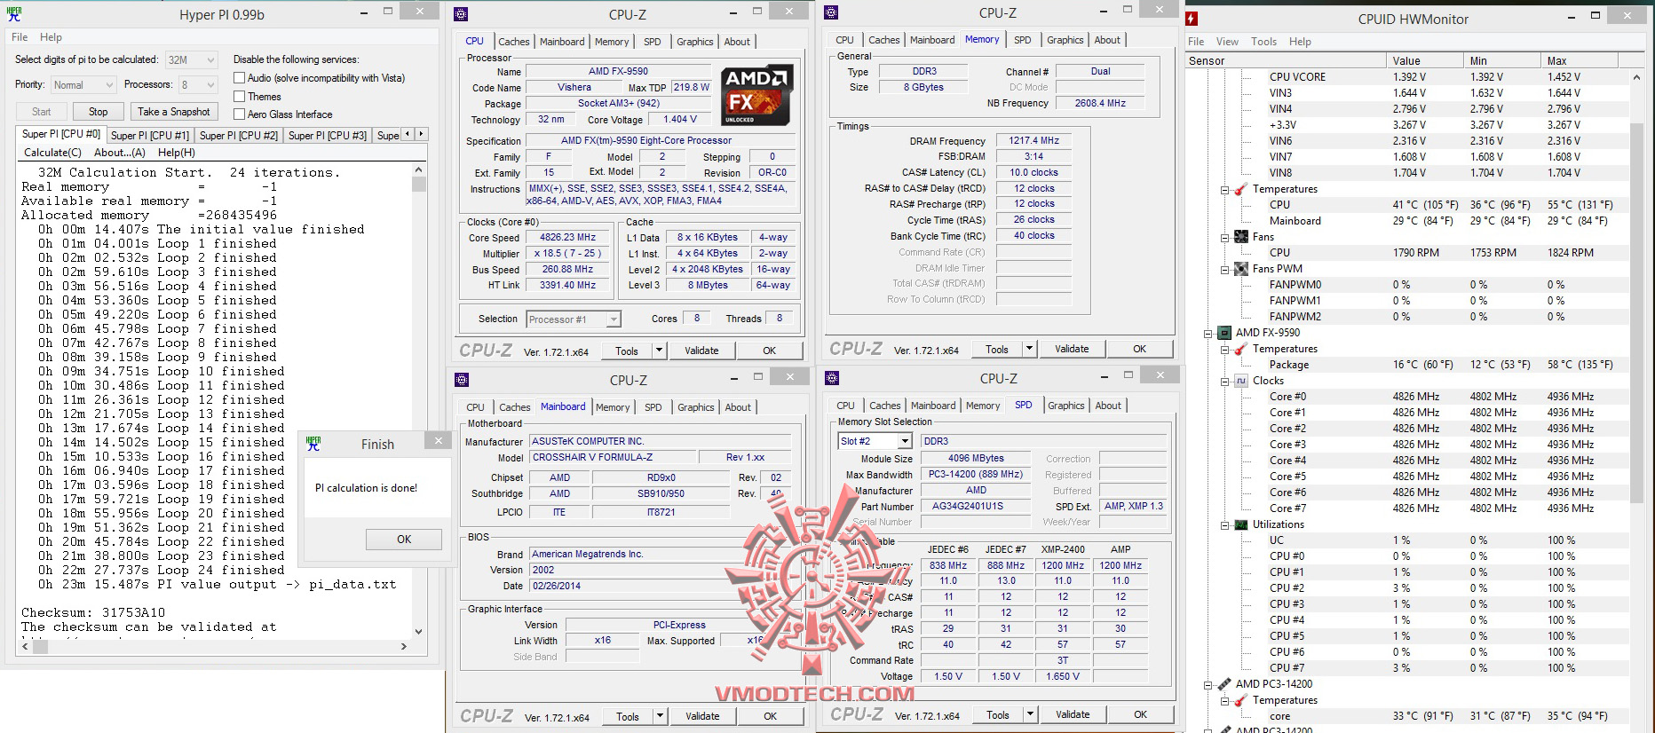The image size is (1655, 733).
Task: Open the Tools menu in HWMonitor
Action: coord(1263,42)
